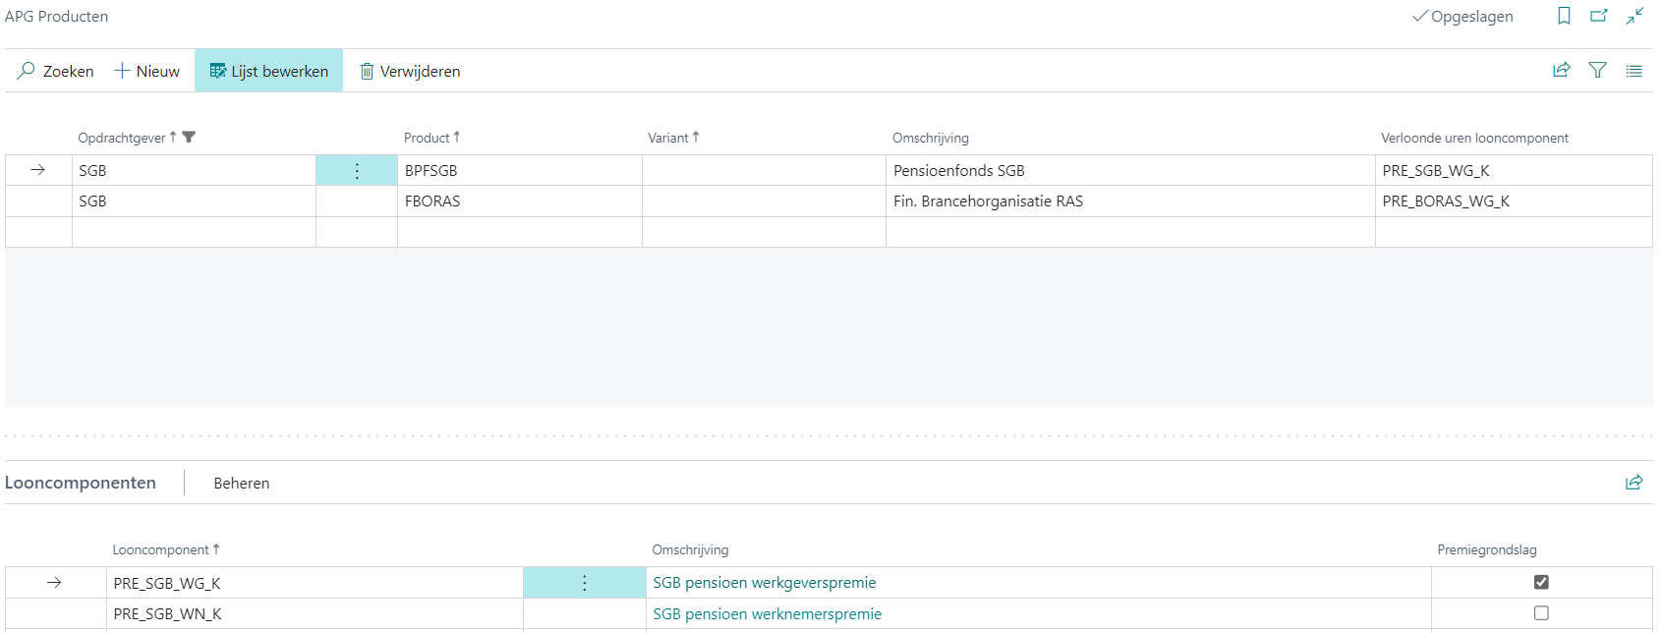Open page in new window icon

[1599, 16]
